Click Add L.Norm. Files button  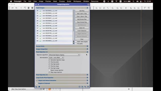82,14
